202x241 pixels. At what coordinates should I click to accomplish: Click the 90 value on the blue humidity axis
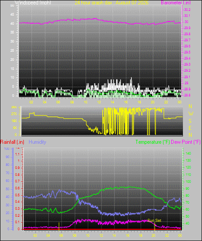[x=7, y=157]
